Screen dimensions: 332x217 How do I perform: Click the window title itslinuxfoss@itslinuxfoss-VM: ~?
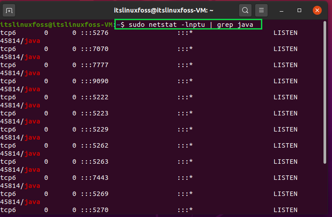[164, 10]
